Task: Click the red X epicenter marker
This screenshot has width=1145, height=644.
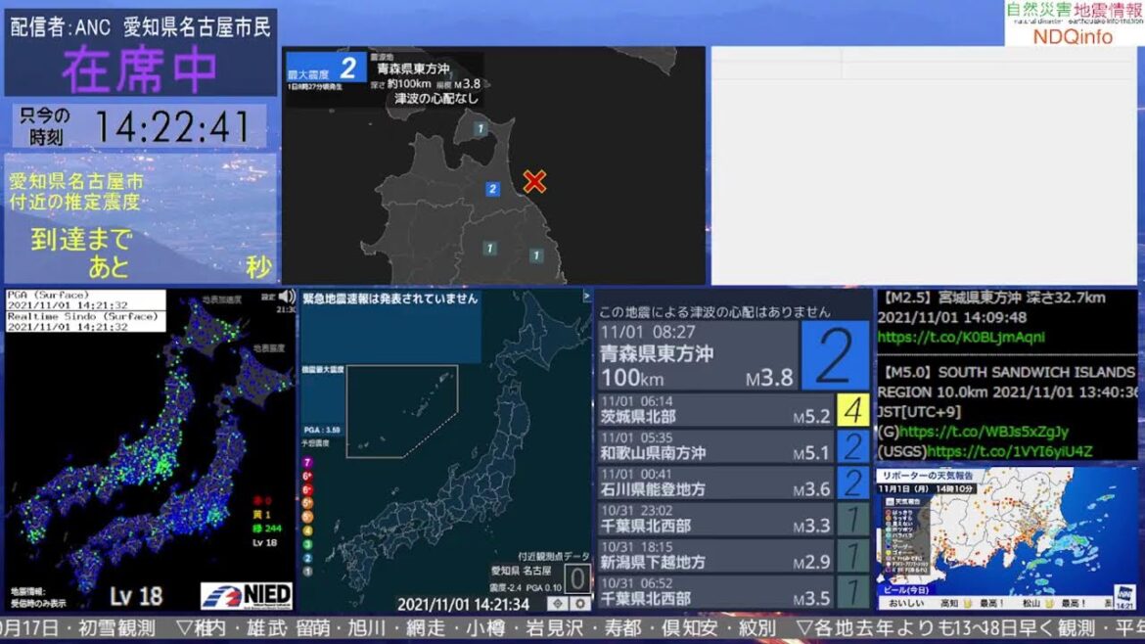Action: (x=534, y=181)
